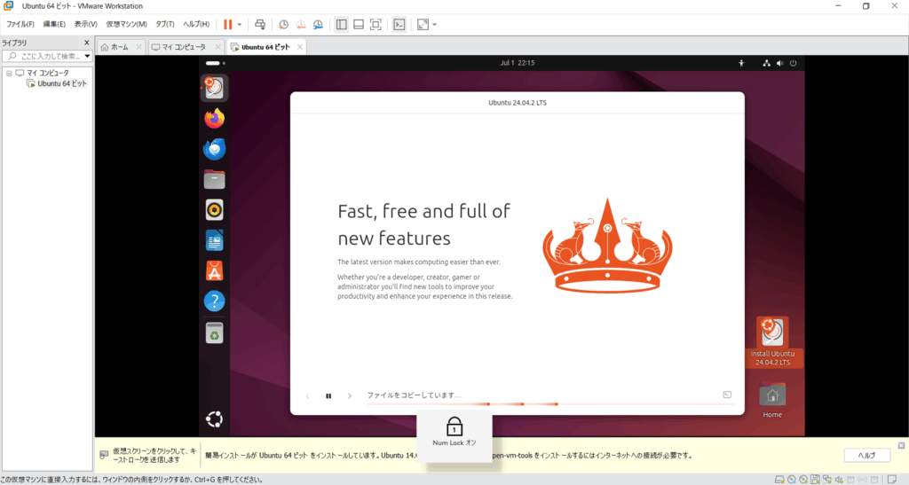Image resolution: width=909 pixels, height=485 pixels.
Task: Go to the next installer slide
Action: click(350, 396)
